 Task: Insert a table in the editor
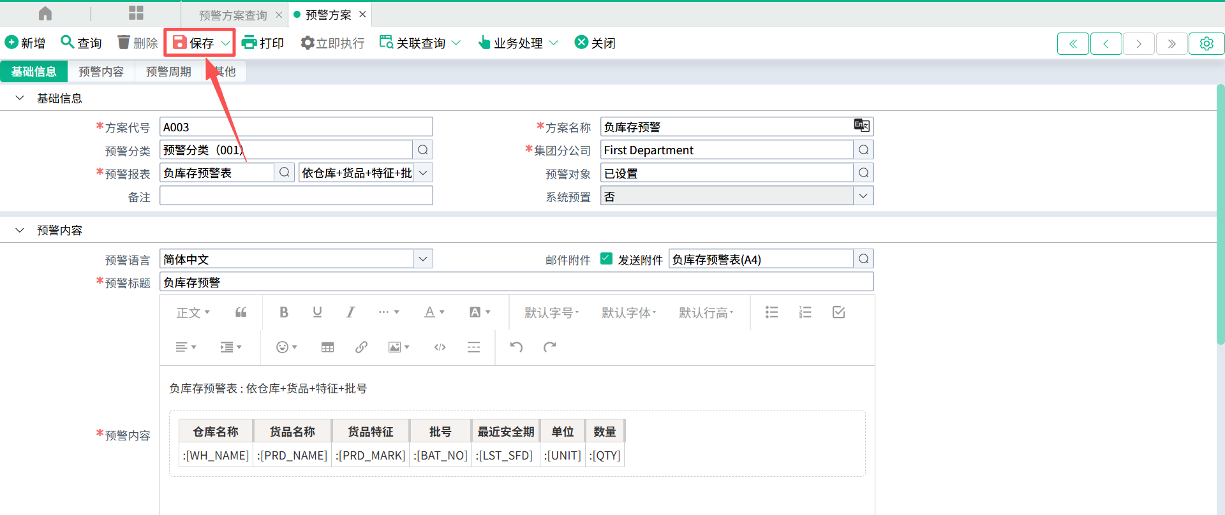[x=327, y=347]
